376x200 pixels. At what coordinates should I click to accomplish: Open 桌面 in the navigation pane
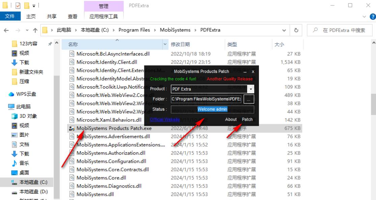[x=24, y=173]
